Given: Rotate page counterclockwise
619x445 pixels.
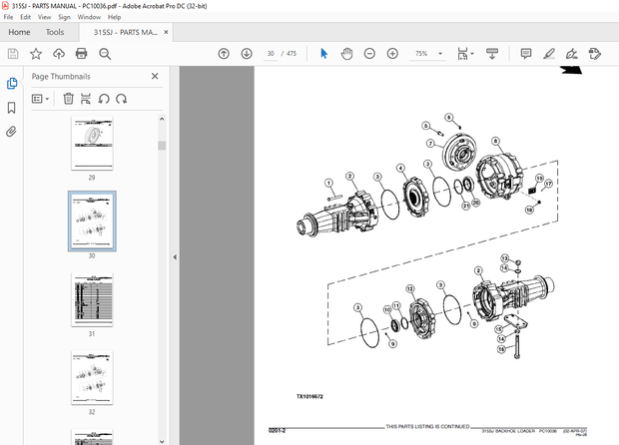Looking at the screenshot, I should coord(104,99).
